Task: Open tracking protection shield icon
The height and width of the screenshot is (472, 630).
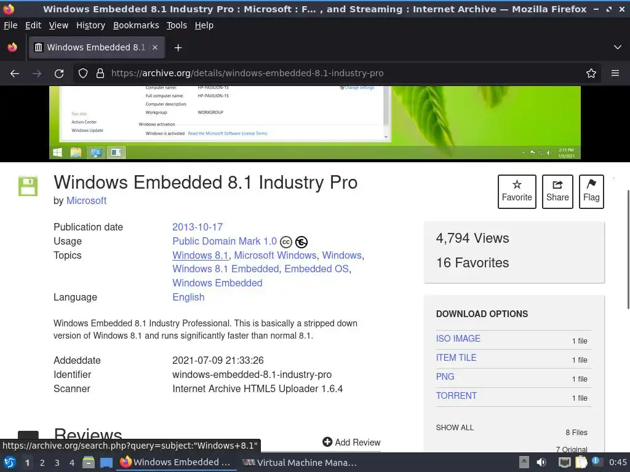Action: pos(83,74)
